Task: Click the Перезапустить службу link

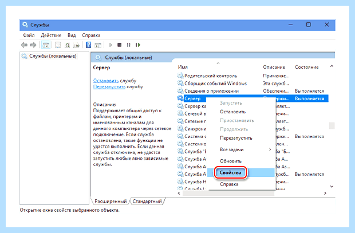Action: coord(109,86)
